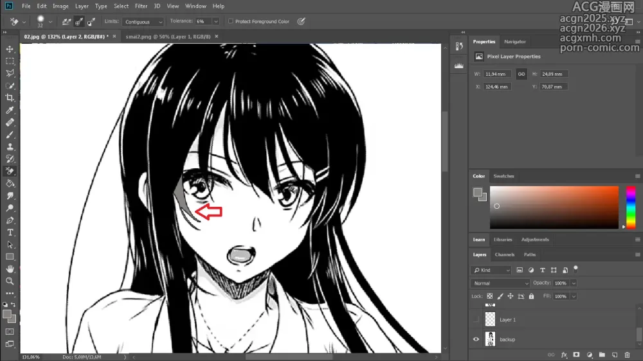643x361 pixels.
Task: Select the Background Eraser tool
Action: [10, 172]
